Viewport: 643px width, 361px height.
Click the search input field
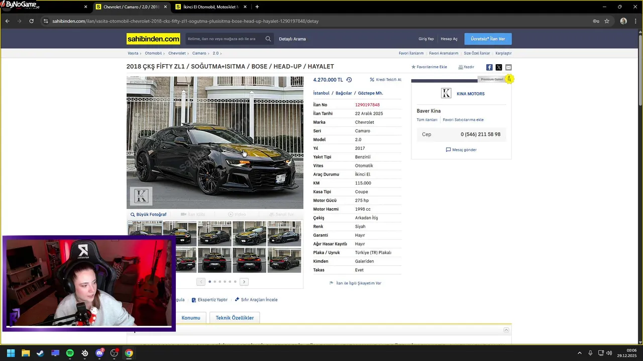pos(224,39)
